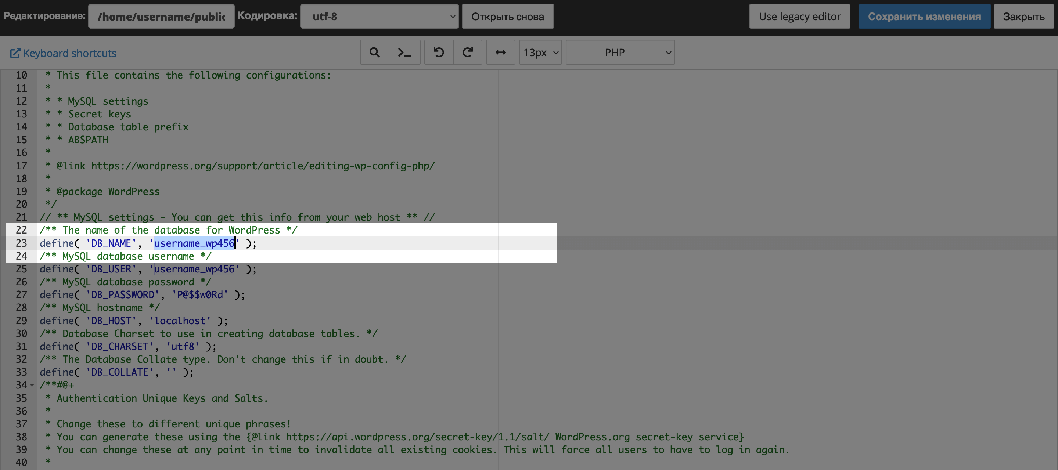This screenshot has width=1058, height=470.
Task: Click the 'DB_CHARSET' constant name
Action: pos(119,347)
